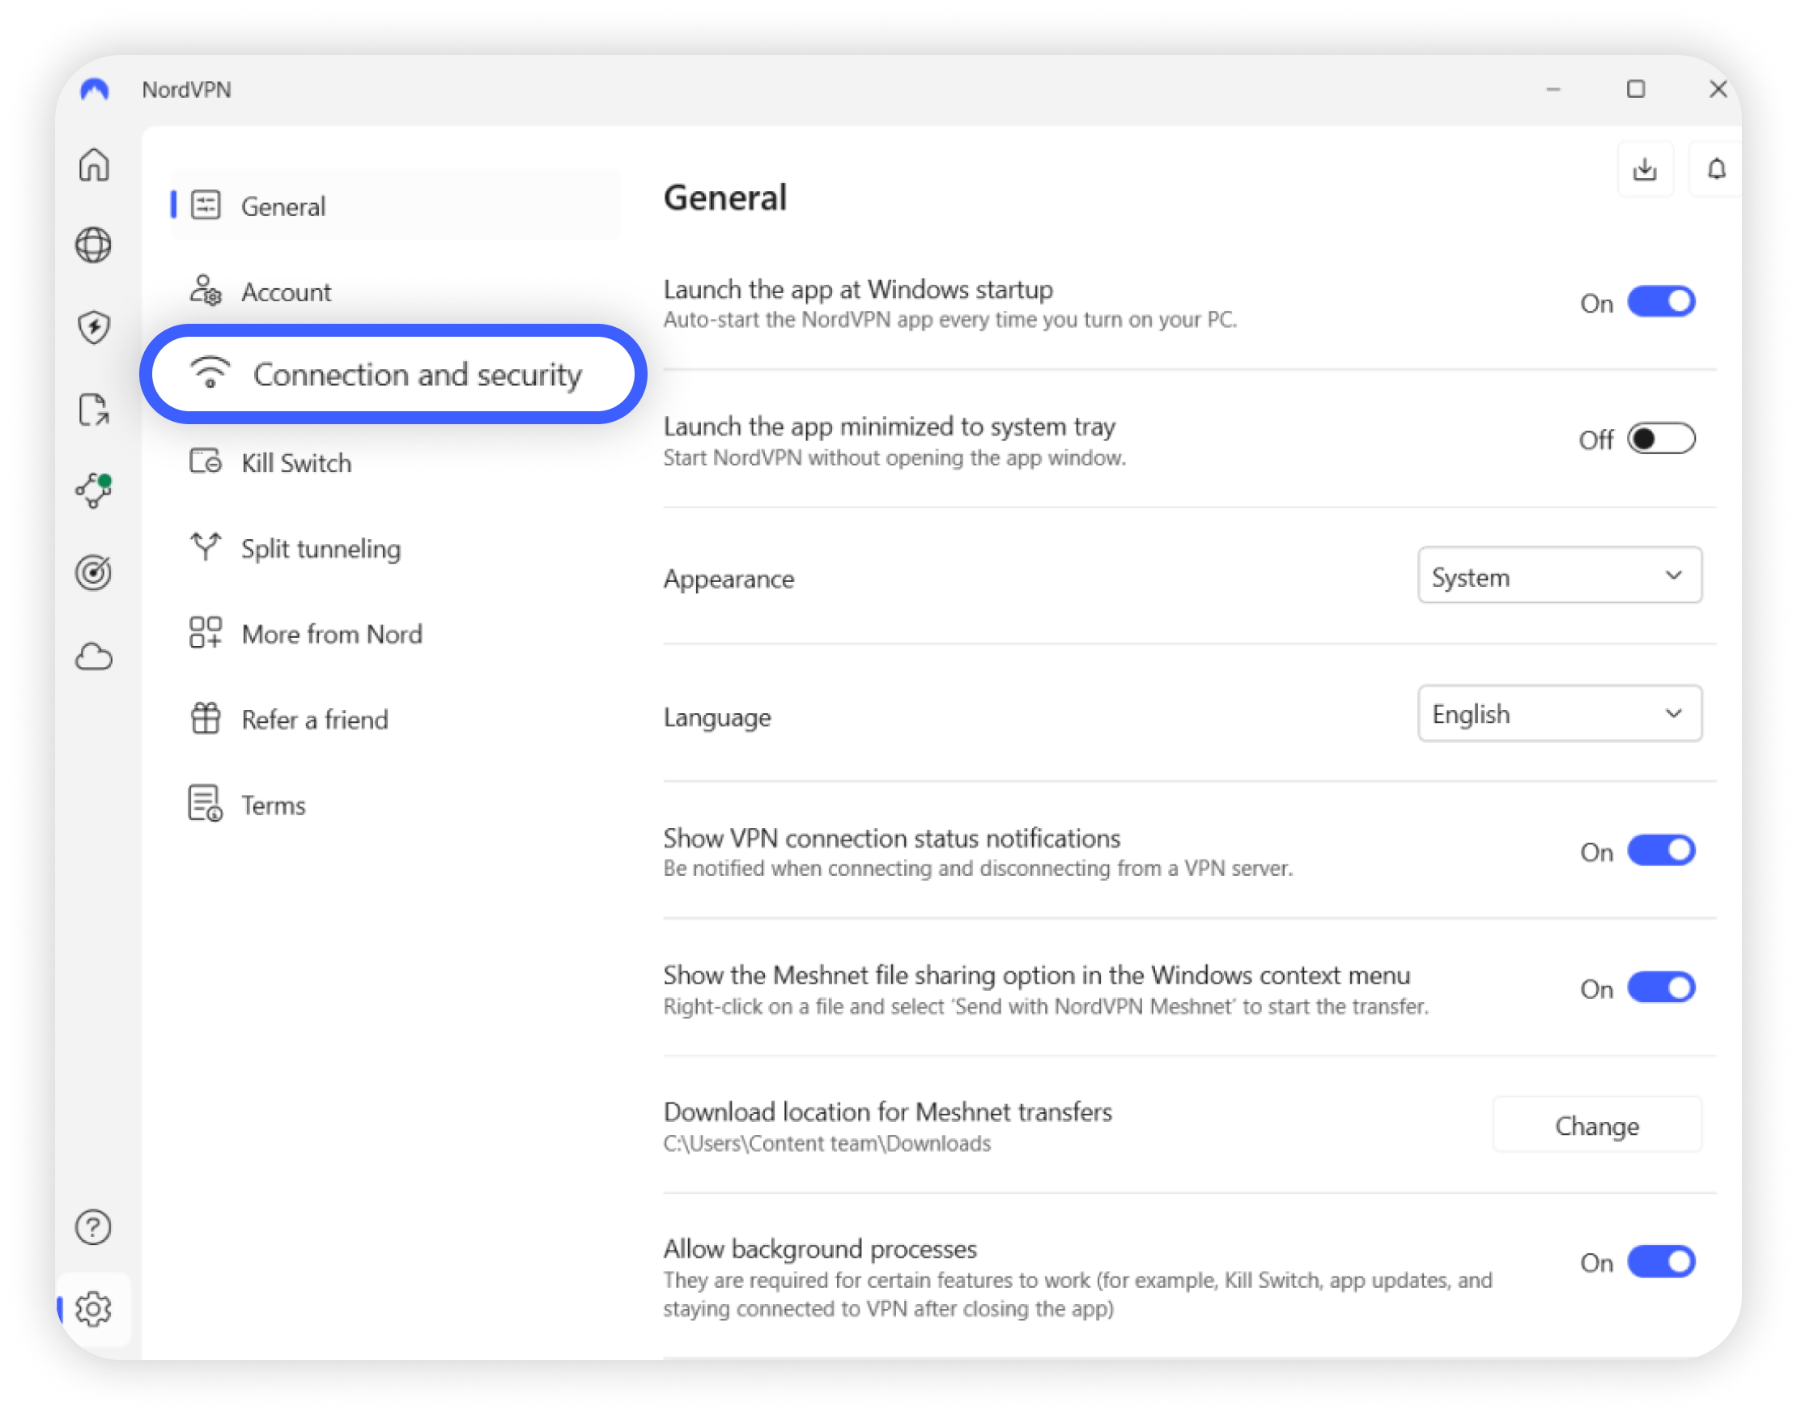Open Connection and security settings
The height and width of the screenshot is (1415, 1797).
pos(393,375)
